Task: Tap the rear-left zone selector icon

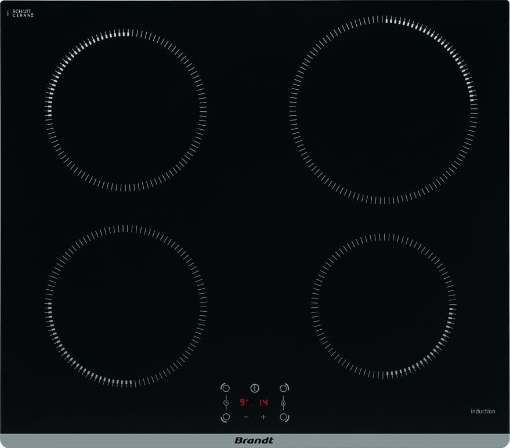Action: pyautogui.click(x=225, y=388)
